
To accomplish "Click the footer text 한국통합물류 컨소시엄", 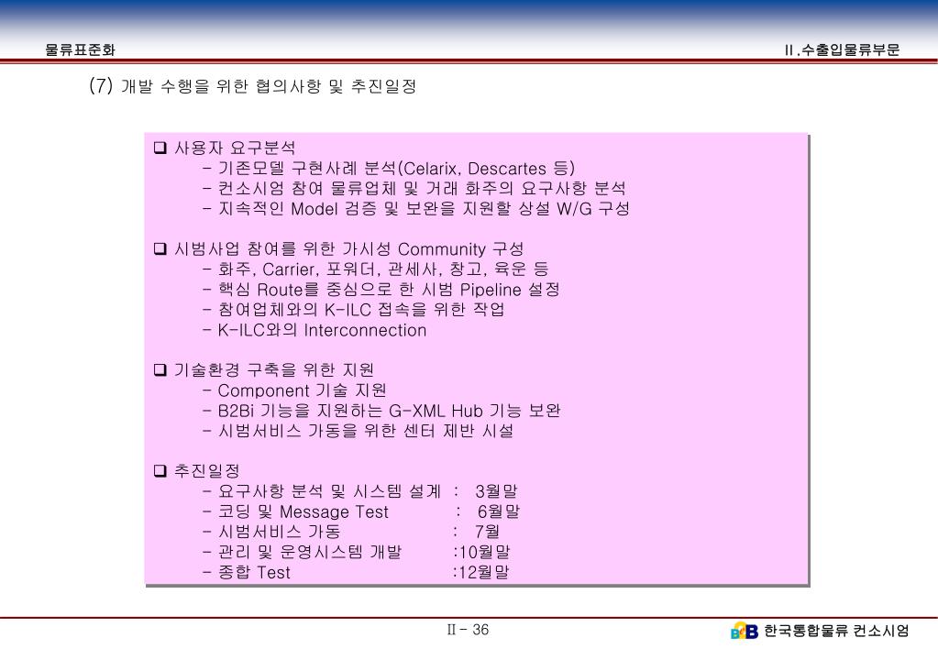I will [x=836, y=631].
